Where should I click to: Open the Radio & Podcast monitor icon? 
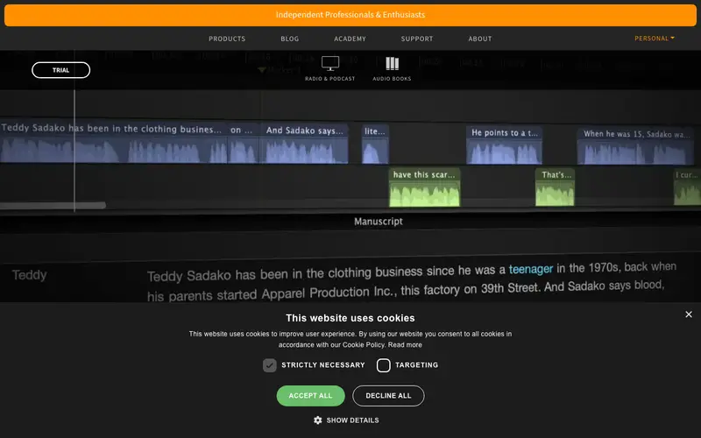(330, 63)
